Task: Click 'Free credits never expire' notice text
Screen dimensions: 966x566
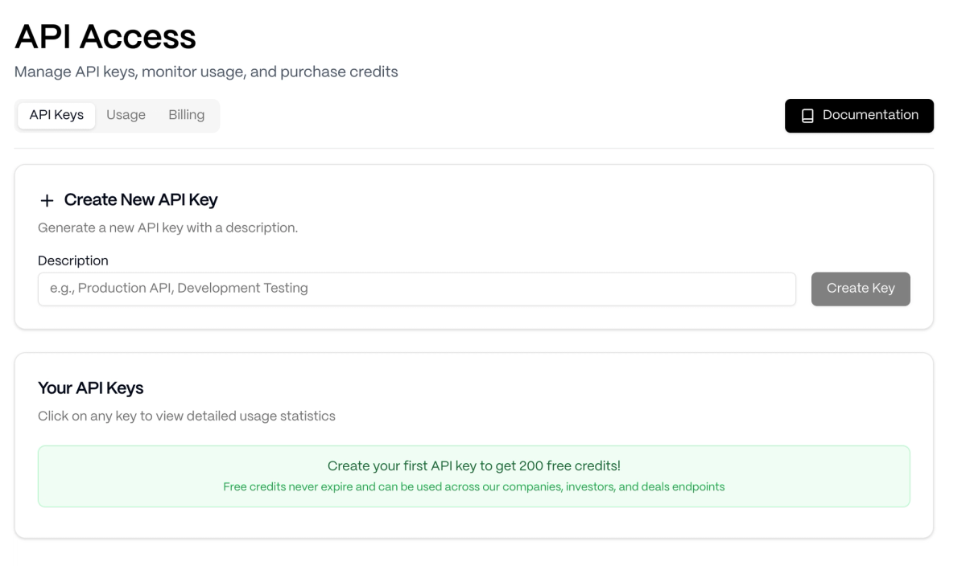Action: pyautogui.click(x=474, y=486)
